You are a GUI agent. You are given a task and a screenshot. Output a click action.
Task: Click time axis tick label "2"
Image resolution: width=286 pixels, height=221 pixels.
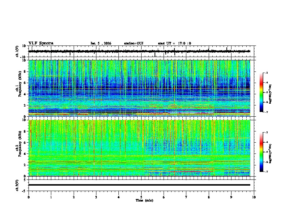(x=74, y=197)
